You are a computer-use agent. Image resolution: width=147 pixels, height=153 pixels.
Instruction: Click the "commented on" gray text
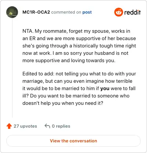pyautogui.click(x=66, y=12)
